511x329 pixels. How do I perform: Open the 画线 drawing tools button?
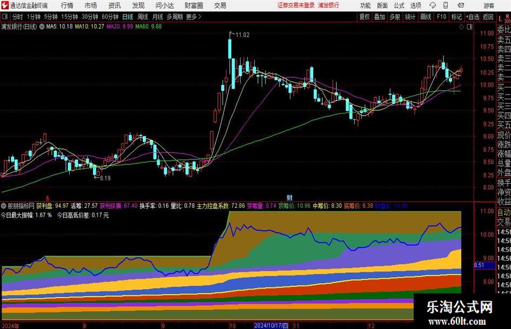[426, 17]
